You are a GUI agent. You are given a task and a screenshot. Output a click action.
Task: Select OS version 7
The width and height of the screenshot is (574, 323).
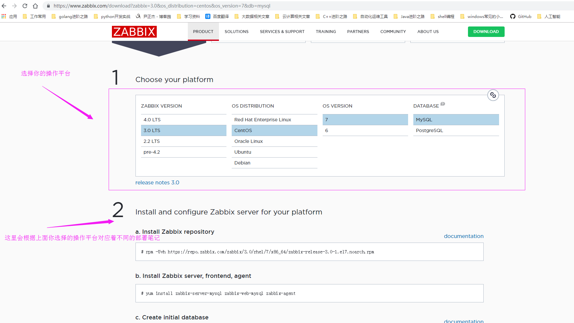(x=365, y=120)
